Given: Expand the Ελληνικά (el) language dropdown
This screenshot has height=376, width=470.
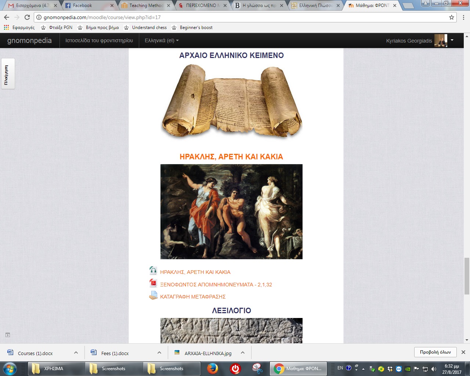Looking at the screenshot, I should point(162,40).
